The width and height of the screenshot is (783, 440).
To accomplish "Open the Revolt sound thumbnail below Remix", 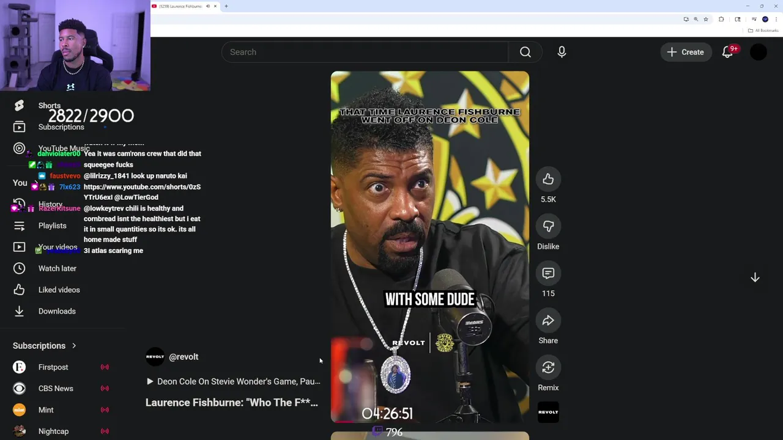I will tap(548, 412).
